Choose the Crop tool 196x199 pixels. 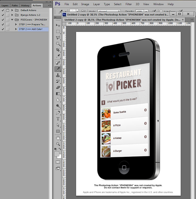coord(58,50)
